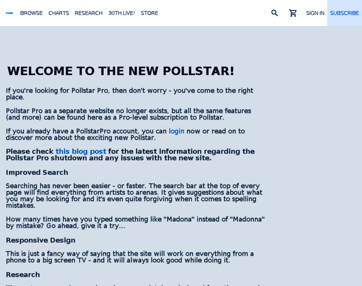Screen dimensions: 362x286
Task: Open the Browse menu
Action: (31, 13)
